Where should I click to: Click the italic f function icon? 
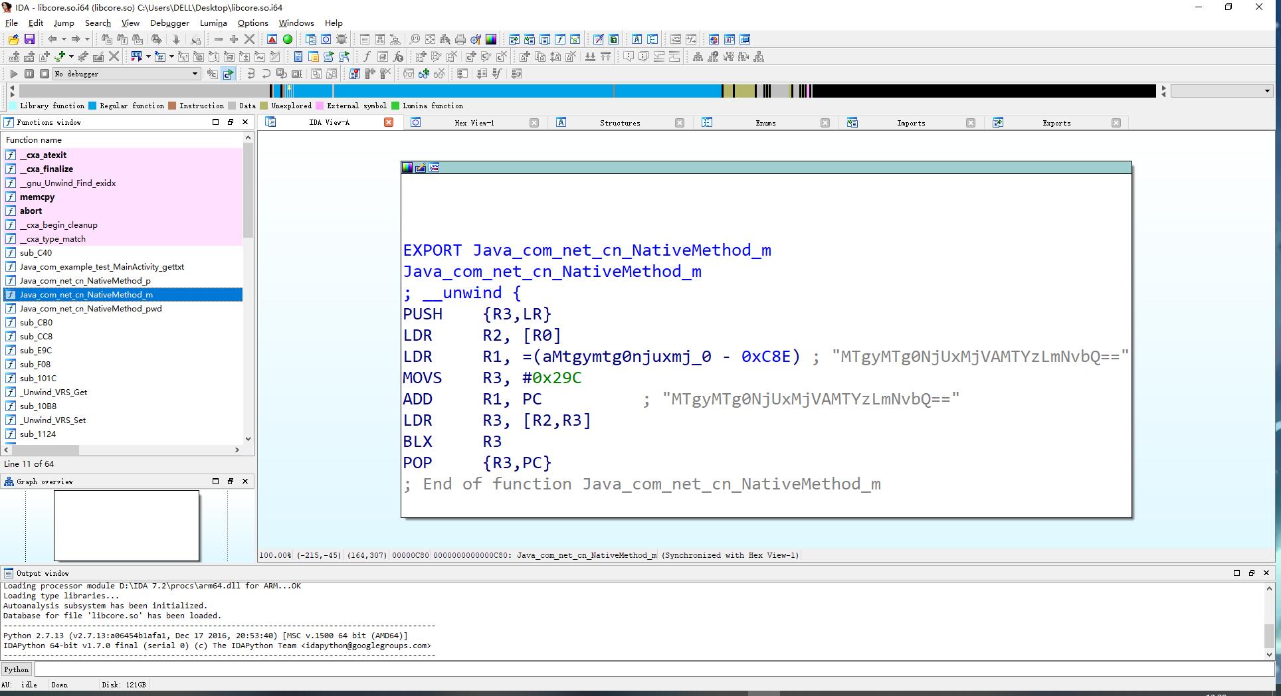click(367, 56)
